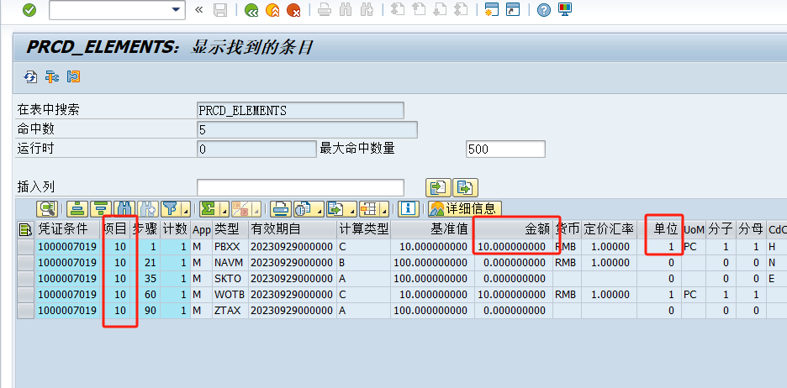The image size is (787, 388).
Task: Click the 插入列 input field
Action: (x=301, y=187)
